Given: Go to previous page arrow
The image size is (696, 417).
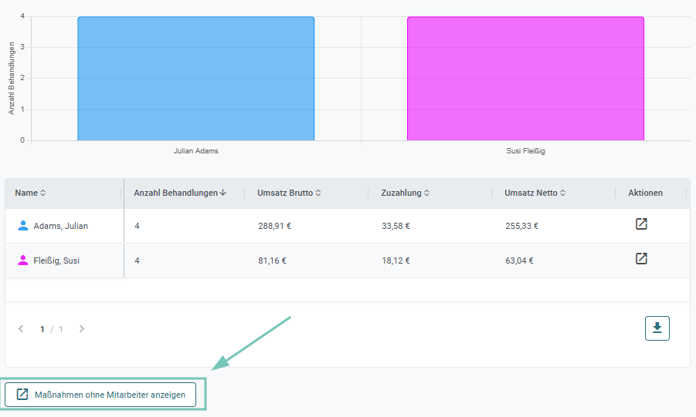Looking at the screenshot, I should (21, 329).
